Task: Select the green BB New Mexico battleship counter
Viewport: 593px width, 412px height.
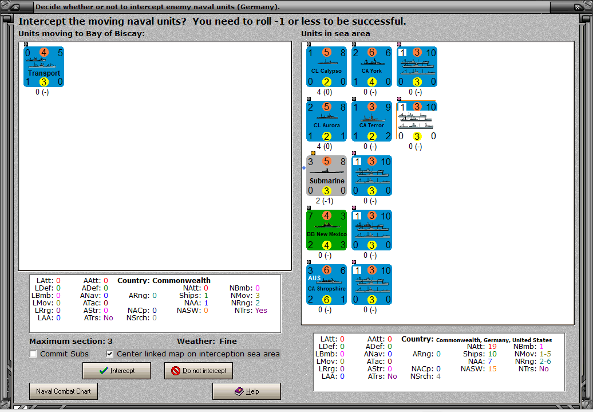Action: pyautogui.click(x=326, y=229)
